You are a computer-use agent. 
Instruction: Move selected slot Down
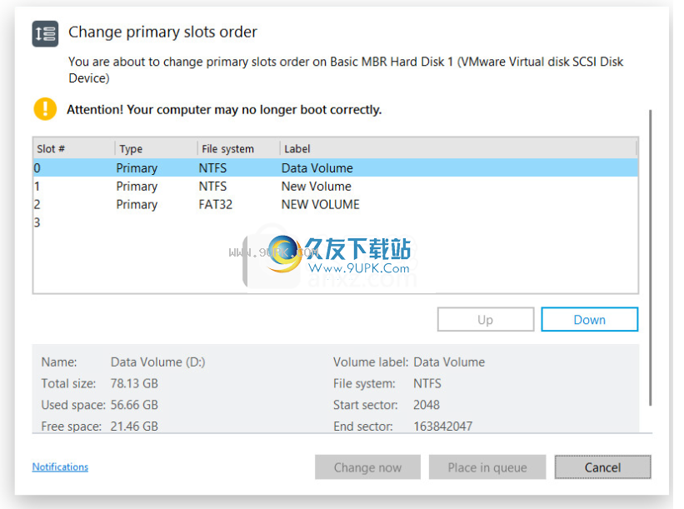point(589,320)
